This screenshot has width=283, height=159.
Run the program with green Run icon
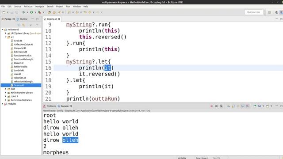tap(31, 12)
